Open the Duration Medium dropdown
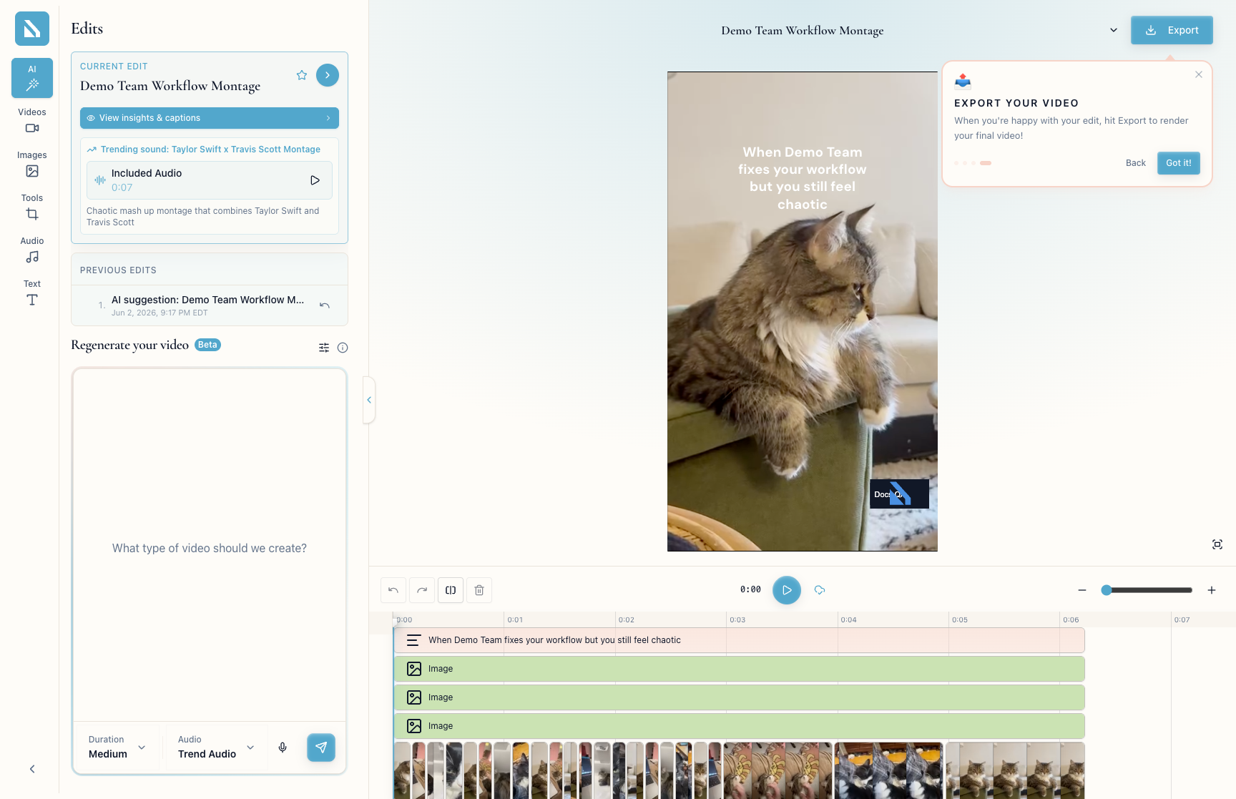Screen dimensions: 1236x799 tap(118, 747)
